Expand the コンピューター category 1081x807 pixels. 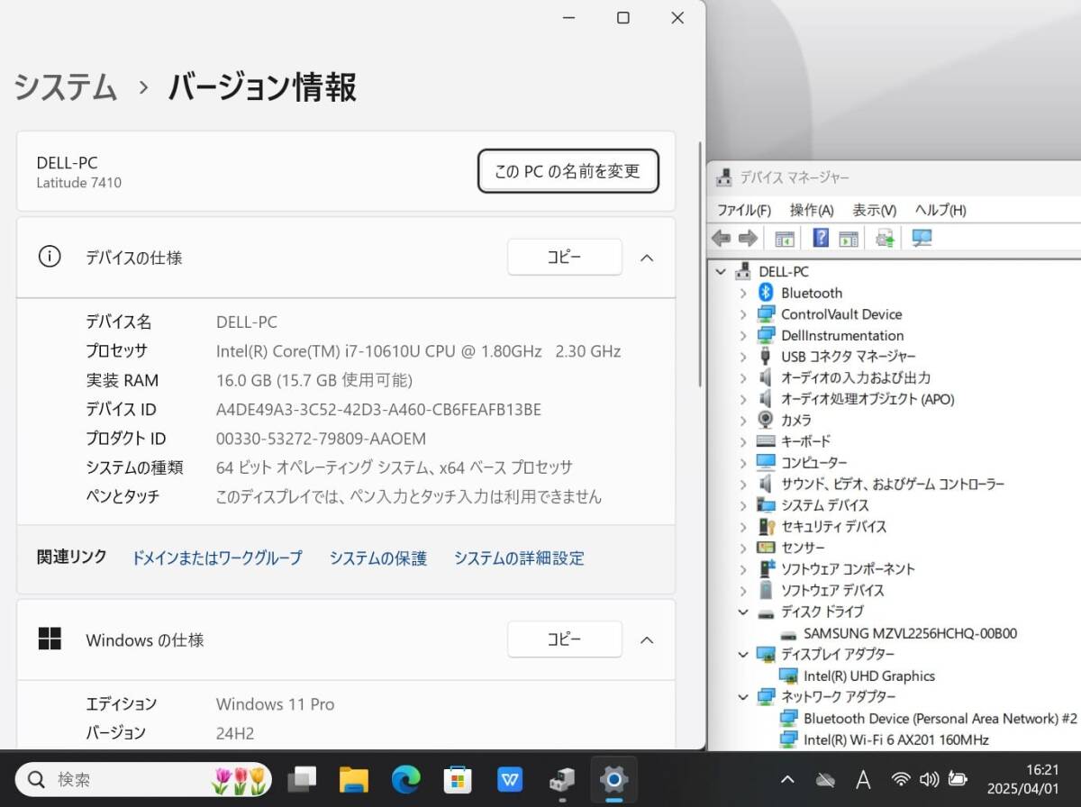pos(743,462)
